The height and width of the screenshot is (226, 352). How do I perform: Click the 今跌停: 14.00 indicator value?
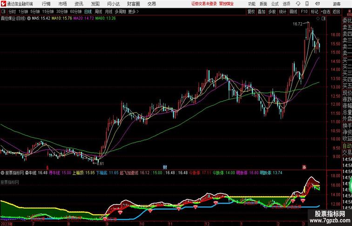point(224,173)
